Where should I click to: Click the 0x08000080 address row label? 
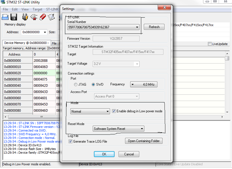coord(18,110)
